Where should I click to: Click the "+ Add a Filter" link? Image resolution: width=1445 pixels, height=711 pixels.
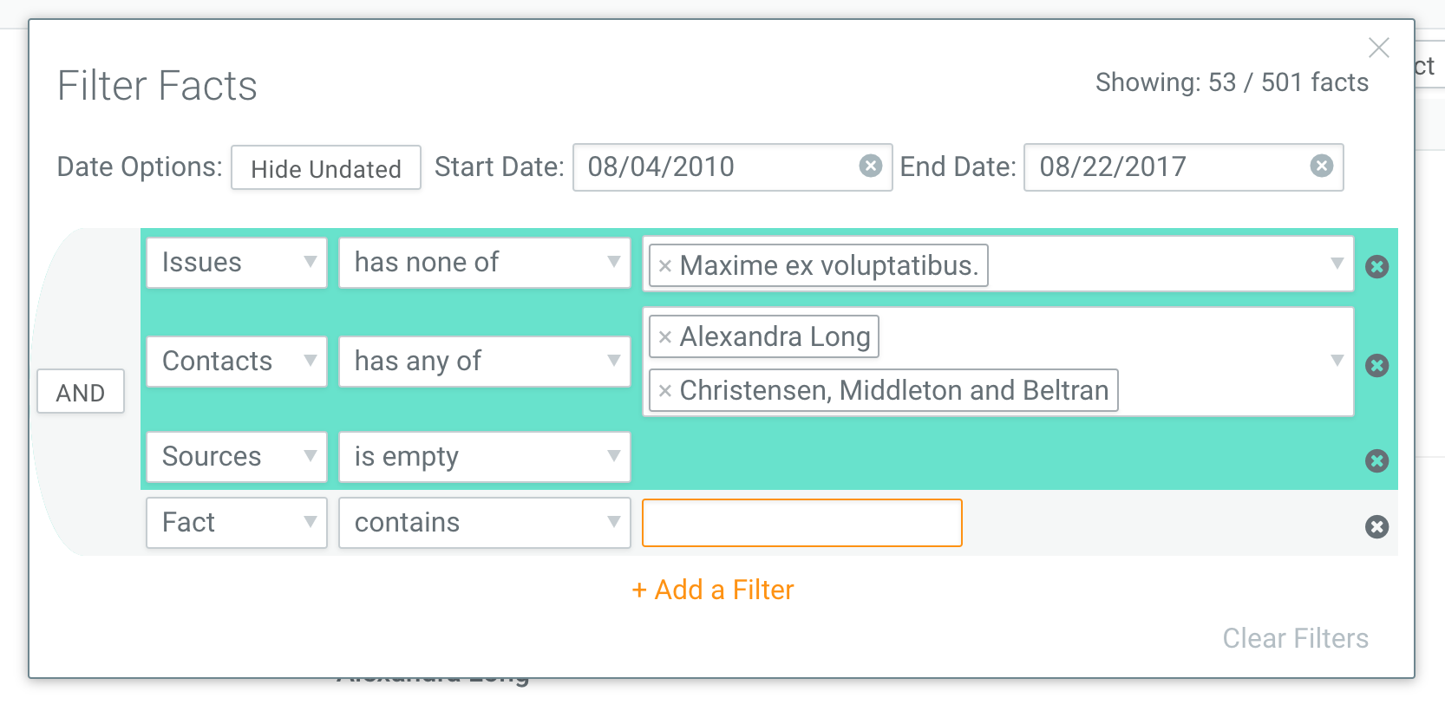click(x=714, y=590)
